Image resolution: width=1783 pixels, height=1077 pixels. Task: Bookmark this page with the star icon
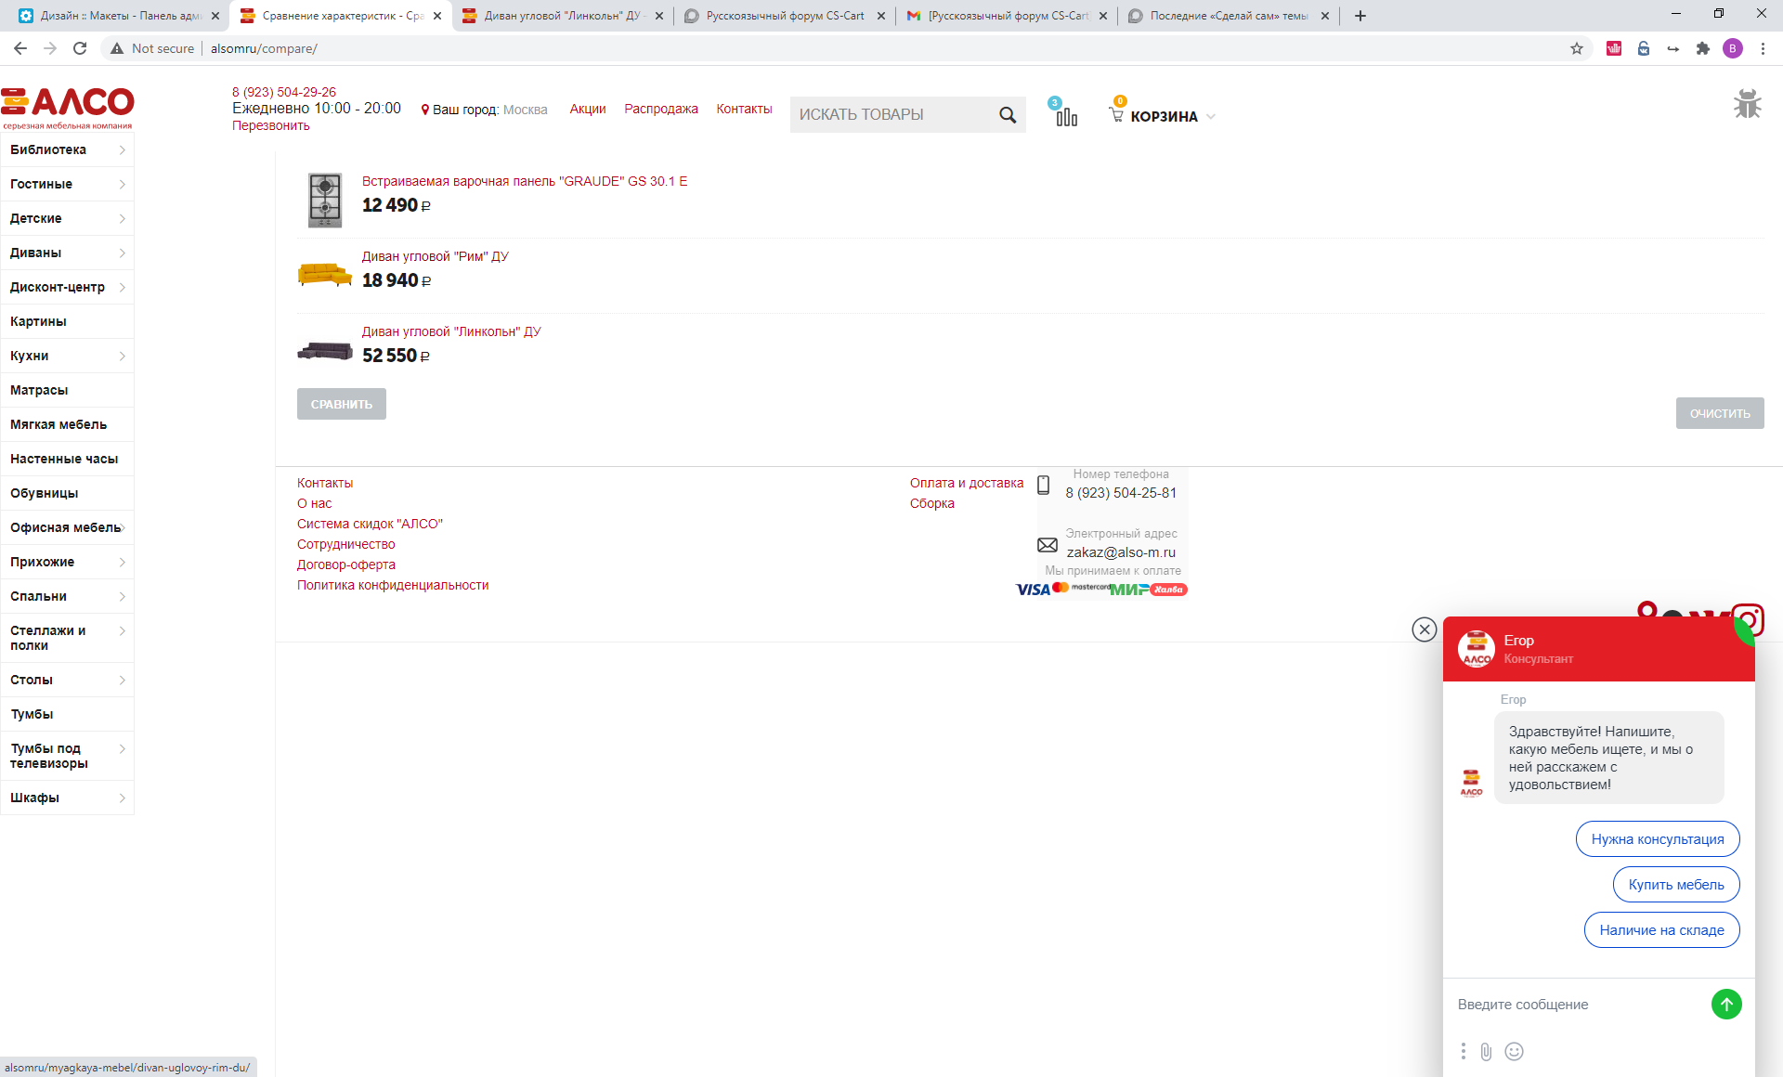click(x=1576, y=48)
